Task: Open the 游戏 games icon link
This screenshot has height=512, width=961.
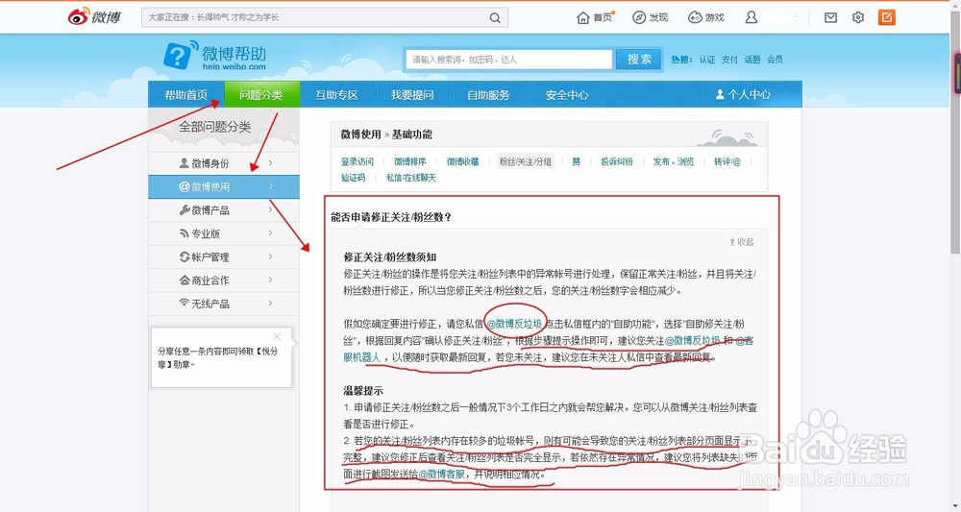Action: click(706, 17)
